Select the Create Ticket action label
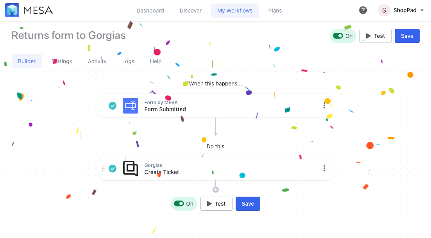 point(162,172)
